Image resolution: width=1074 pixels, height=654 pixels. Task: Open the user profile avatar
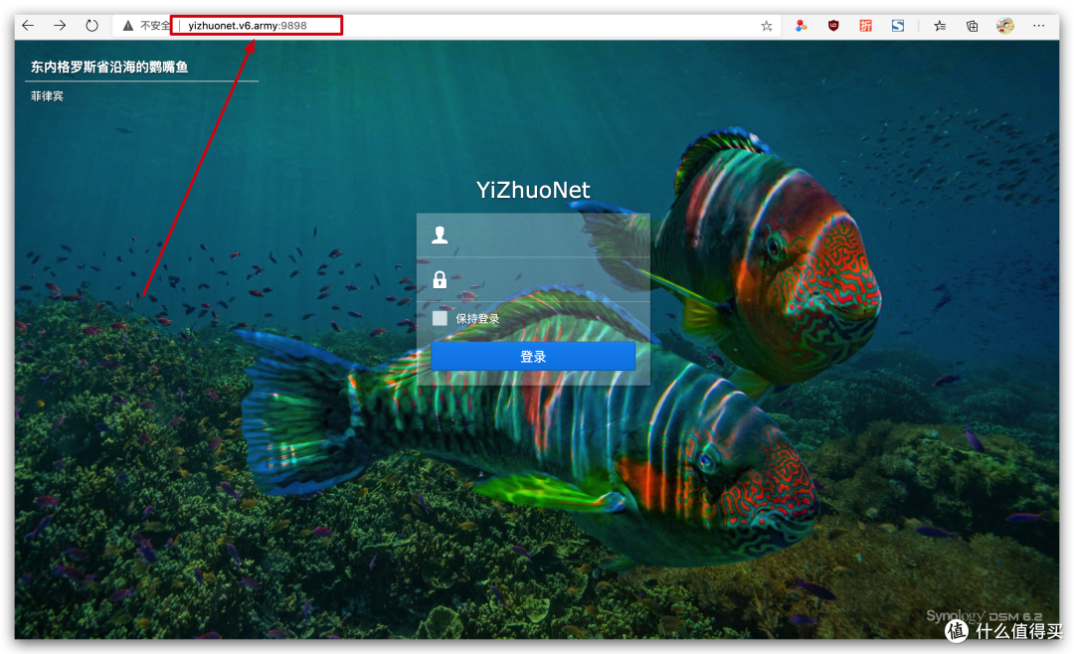(x=1004, y=26)
